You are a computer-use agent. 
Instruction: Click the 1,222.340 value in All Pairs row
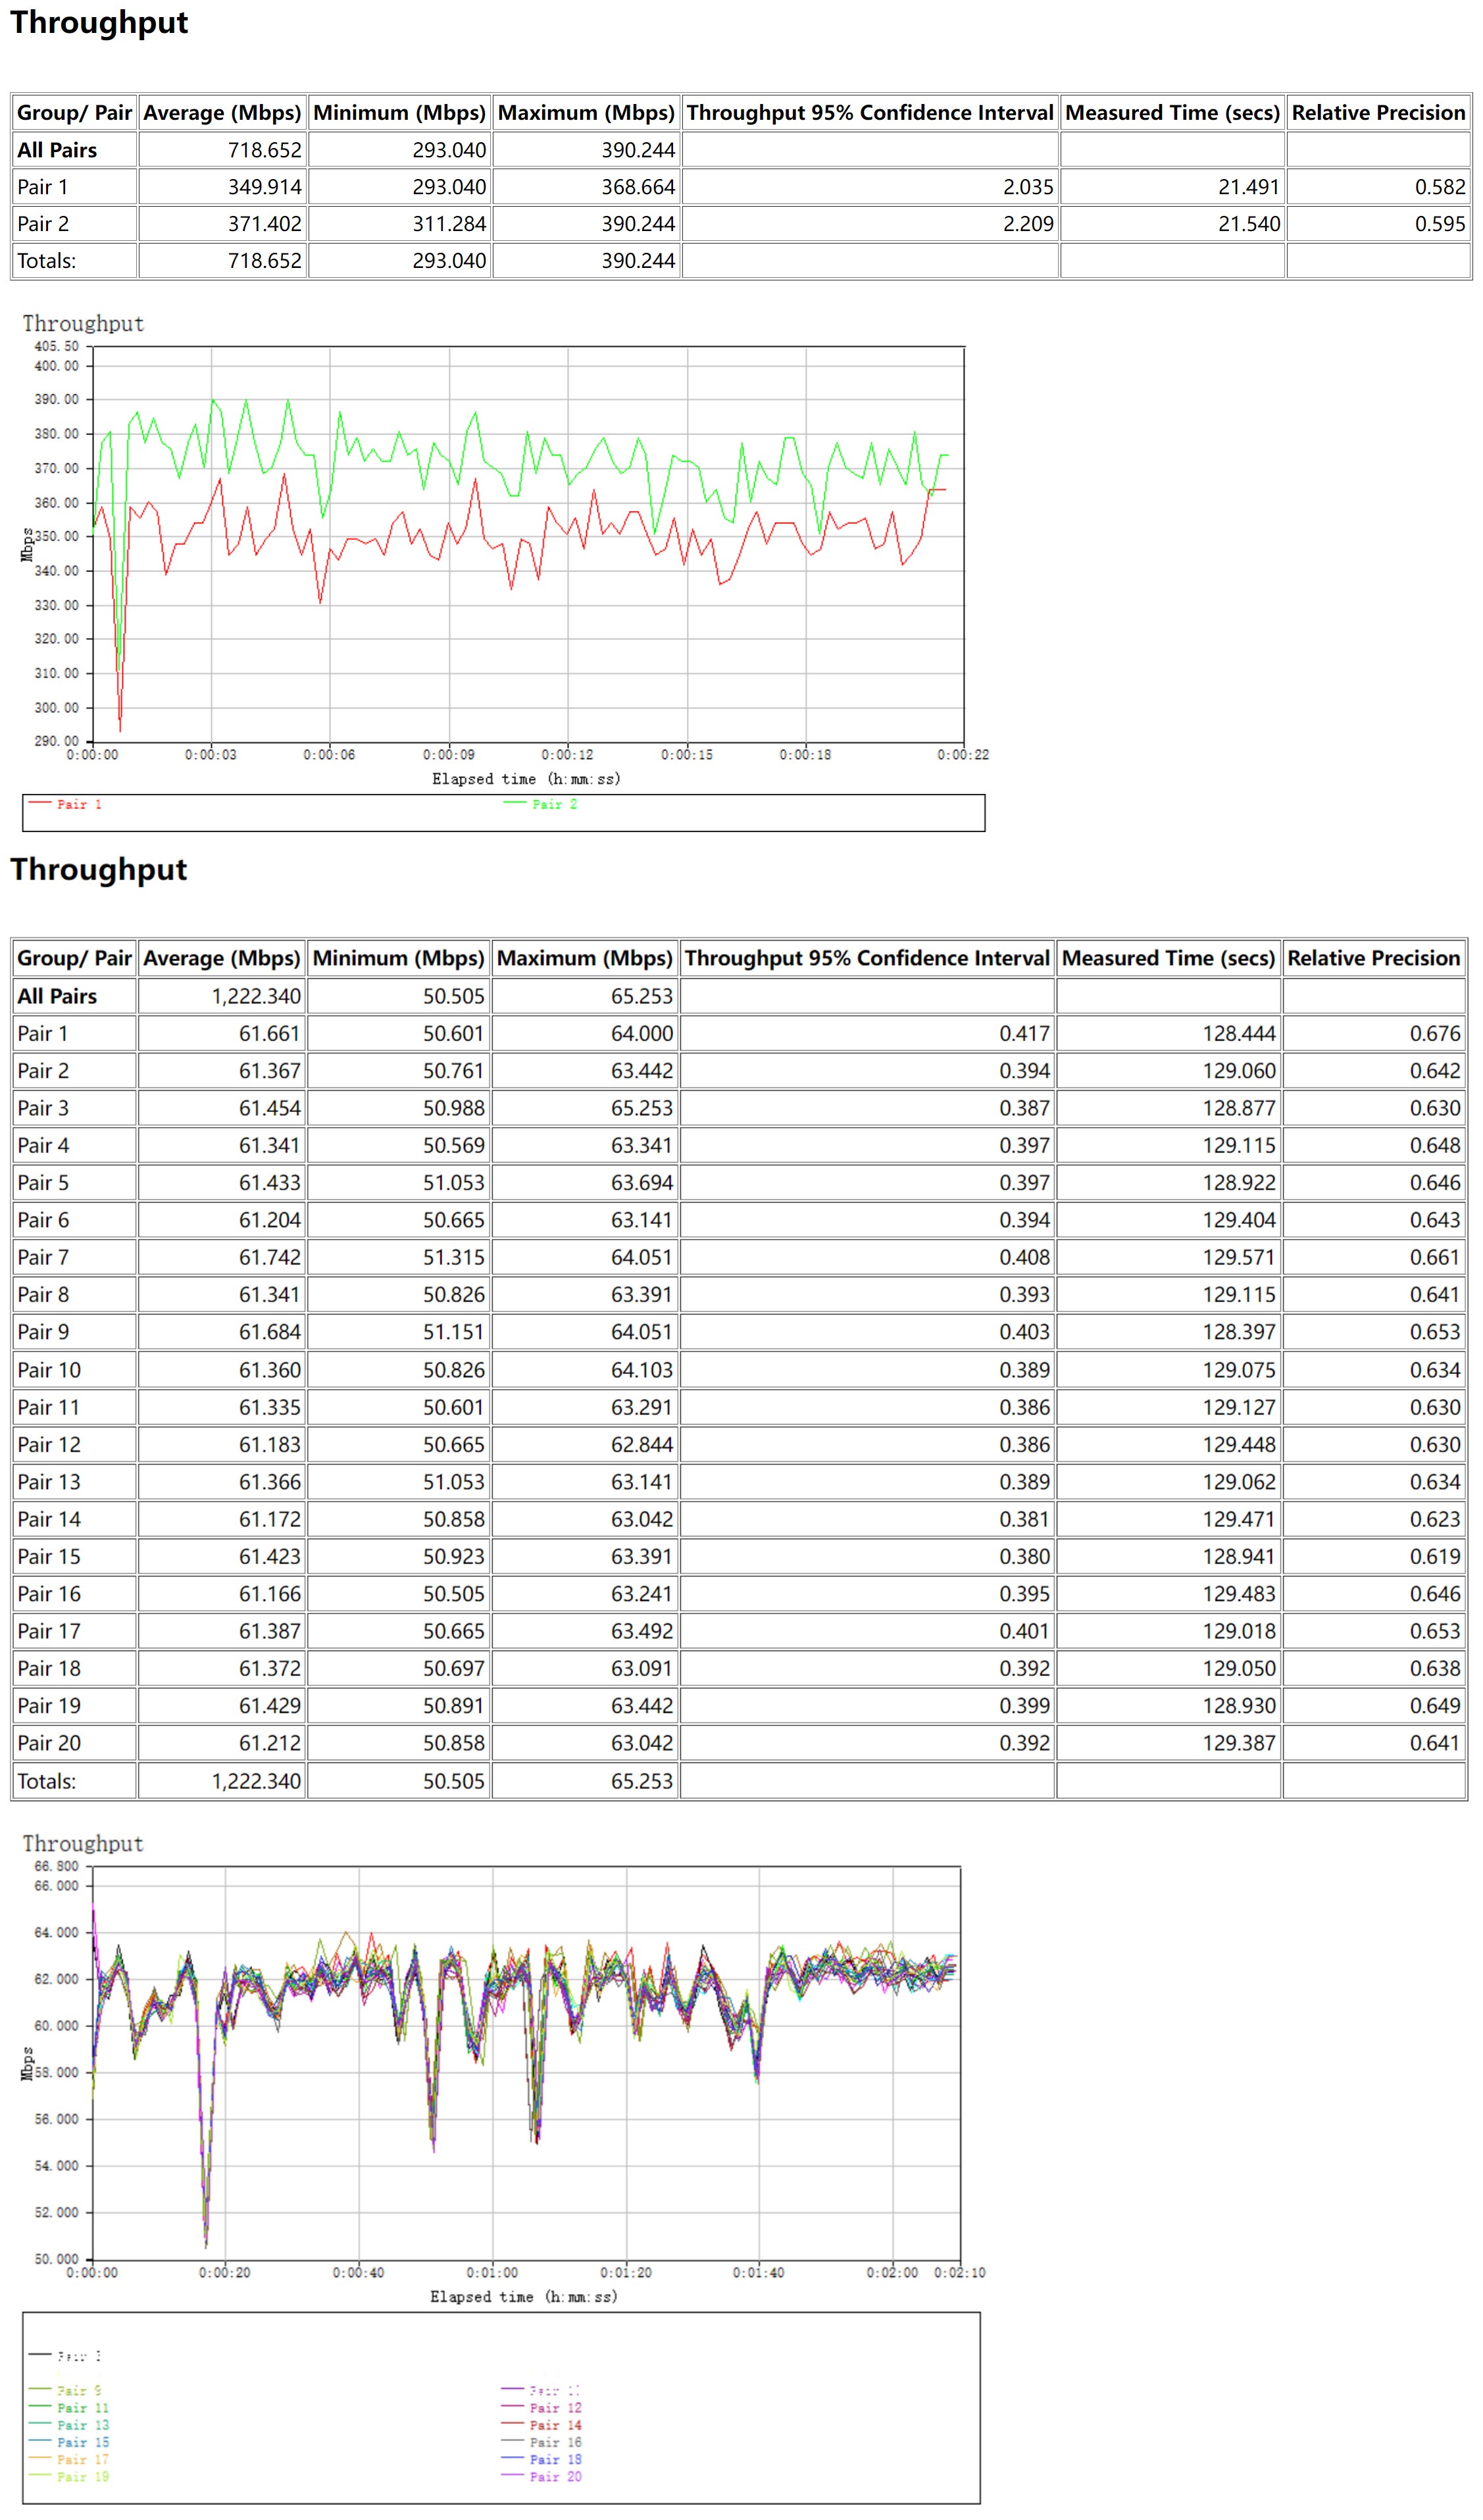coord(256,997)
